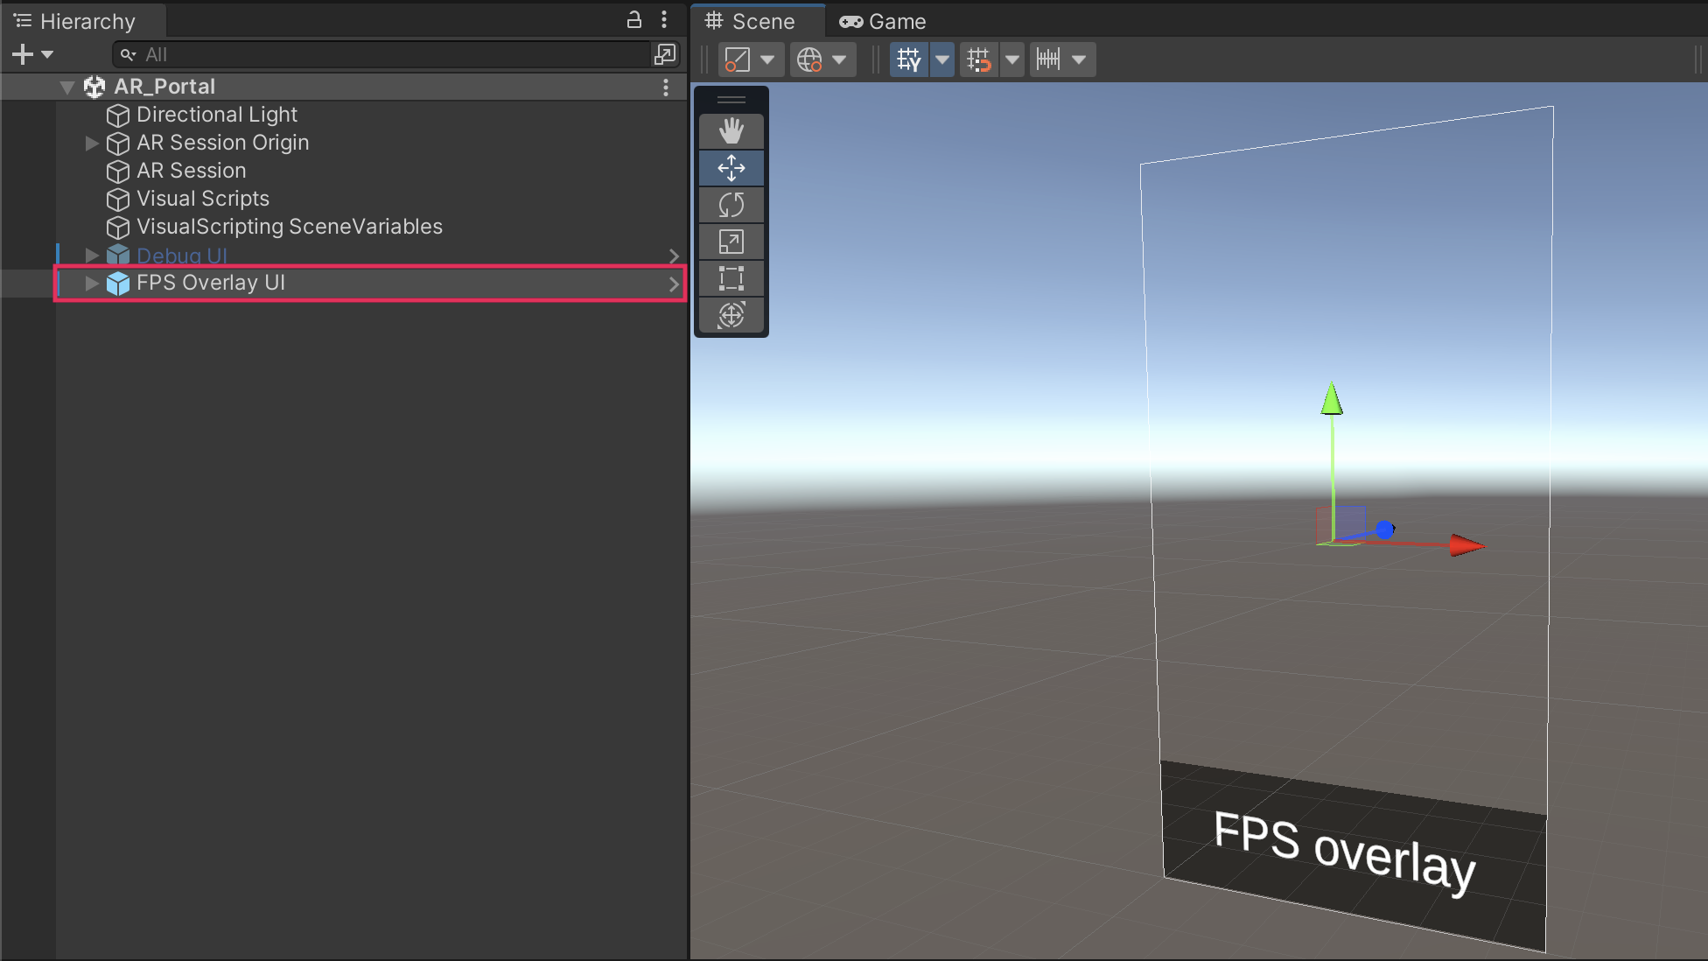
Task: Collapse the AR_Portal scene
Action: [x=67, y=87]
